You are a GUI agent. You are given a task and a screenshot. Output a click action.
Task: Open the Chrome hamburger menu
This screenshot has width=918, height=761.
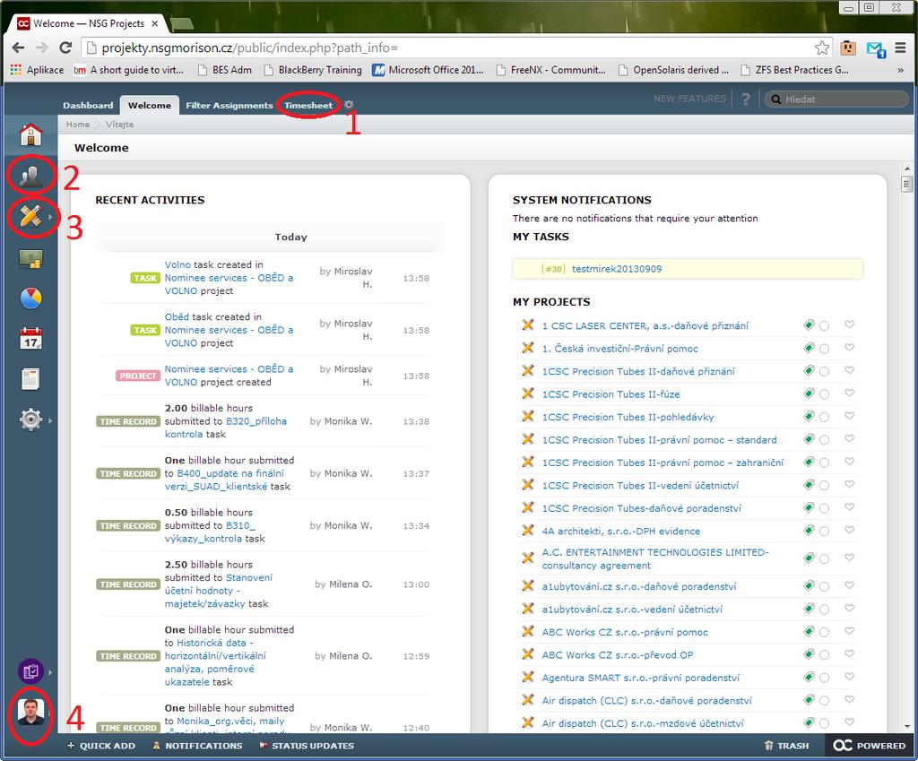[x=900, y=48]
